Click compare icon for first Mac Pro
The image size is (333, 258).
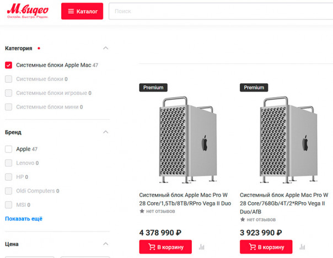(x=202, y=247)
